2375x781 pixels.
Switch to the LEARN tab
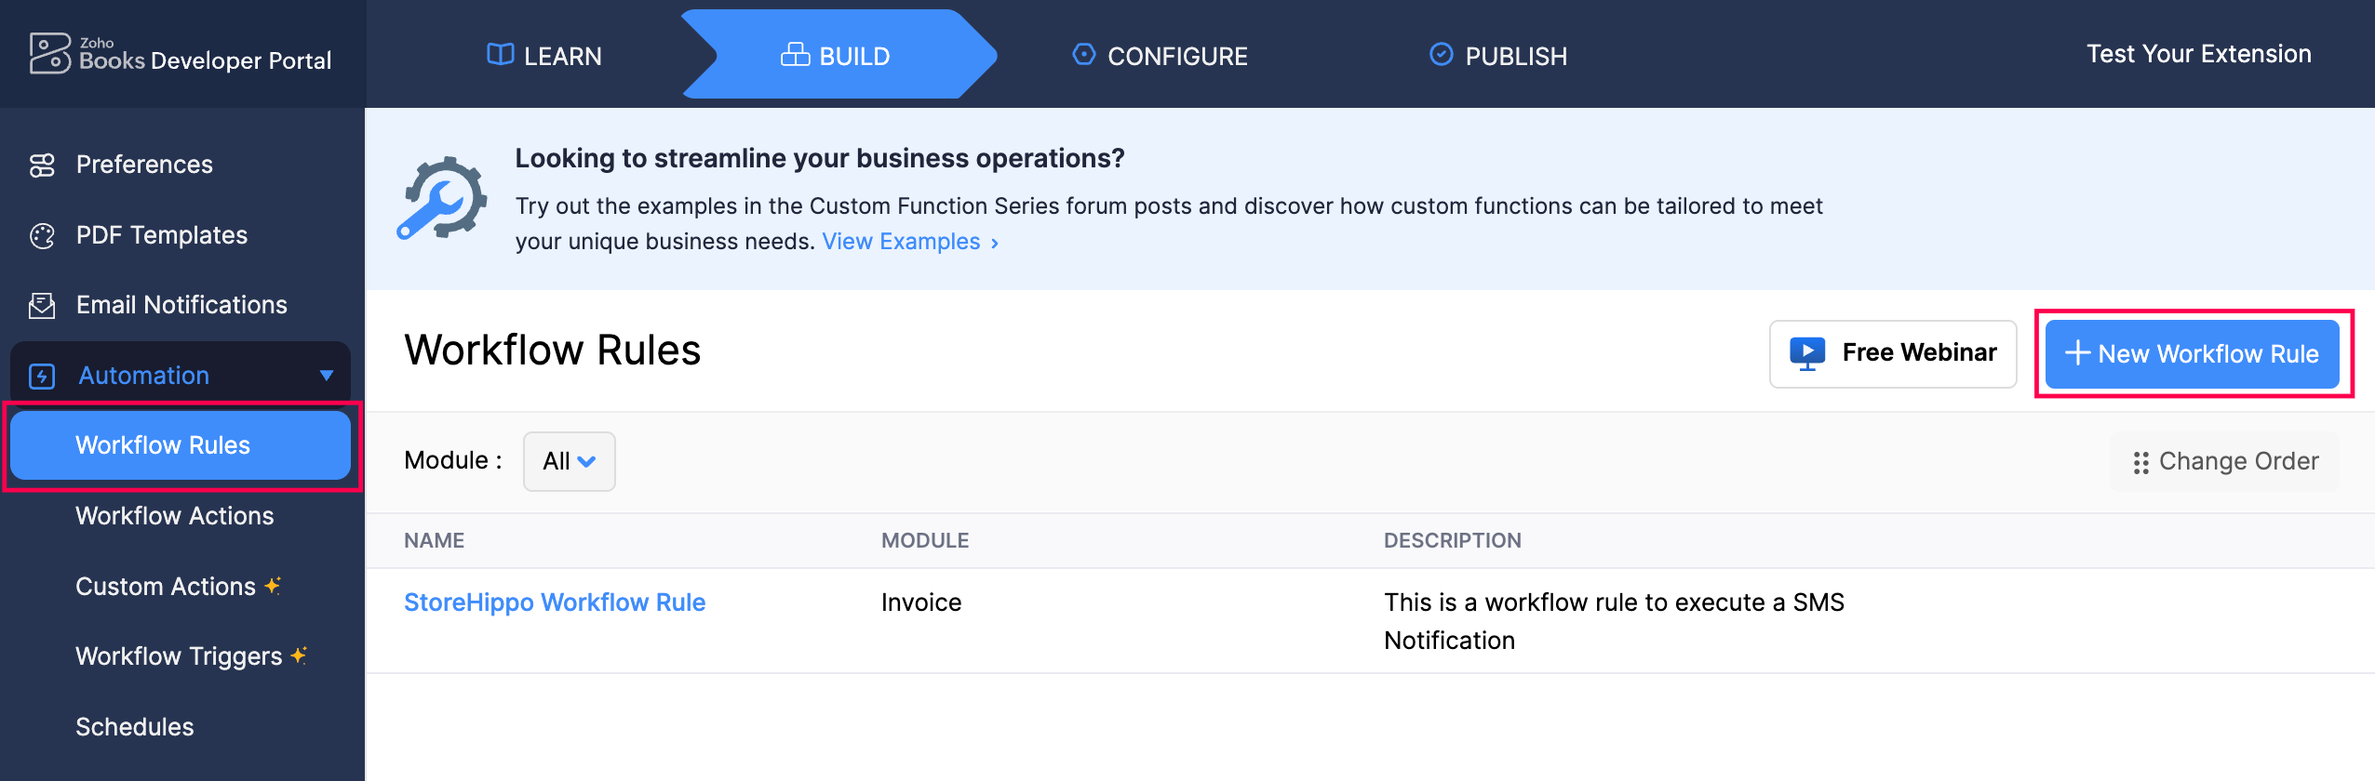(x=544, y=56)
